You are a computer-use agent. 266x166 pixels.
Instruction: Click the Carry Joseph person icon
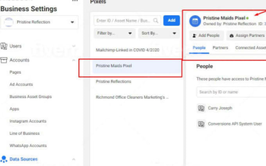coord(201,108)
